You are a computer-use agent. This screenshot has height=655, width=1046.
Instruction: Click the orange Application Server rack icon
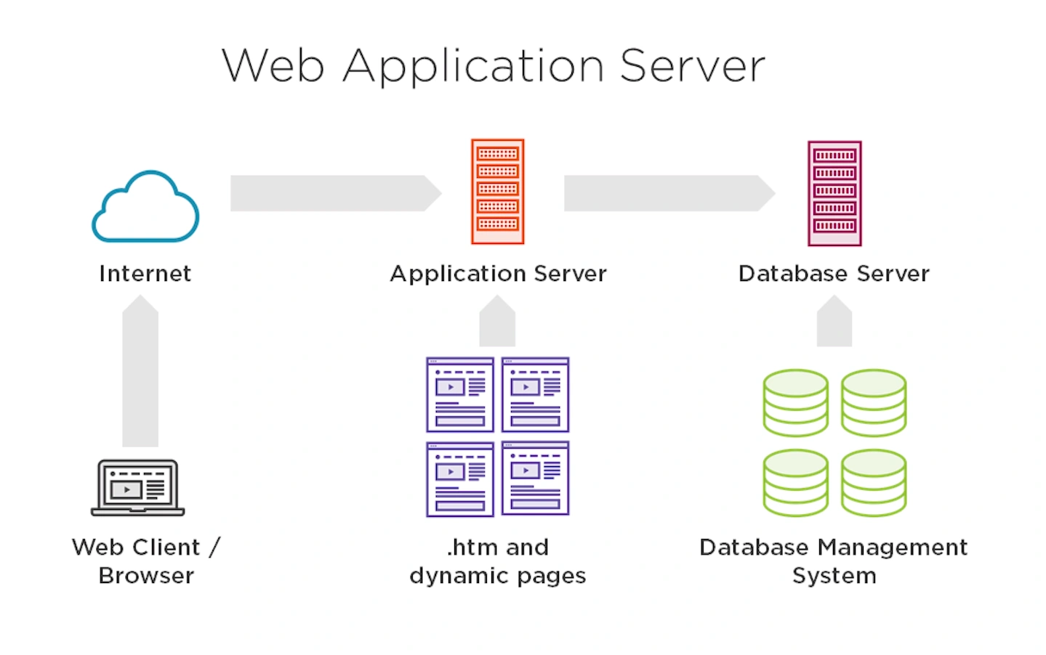click(x=497, y=191)
